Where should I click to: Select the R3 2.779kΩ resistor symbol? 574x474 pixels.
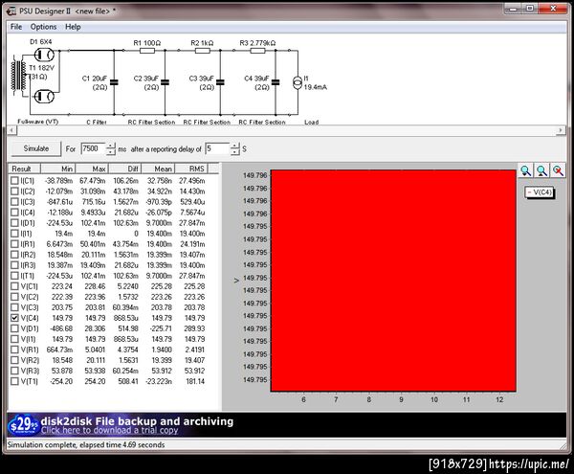(257, 50)
